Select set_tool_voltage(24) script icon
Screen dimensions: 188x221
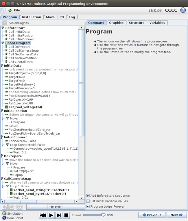[x=6, y=107]
